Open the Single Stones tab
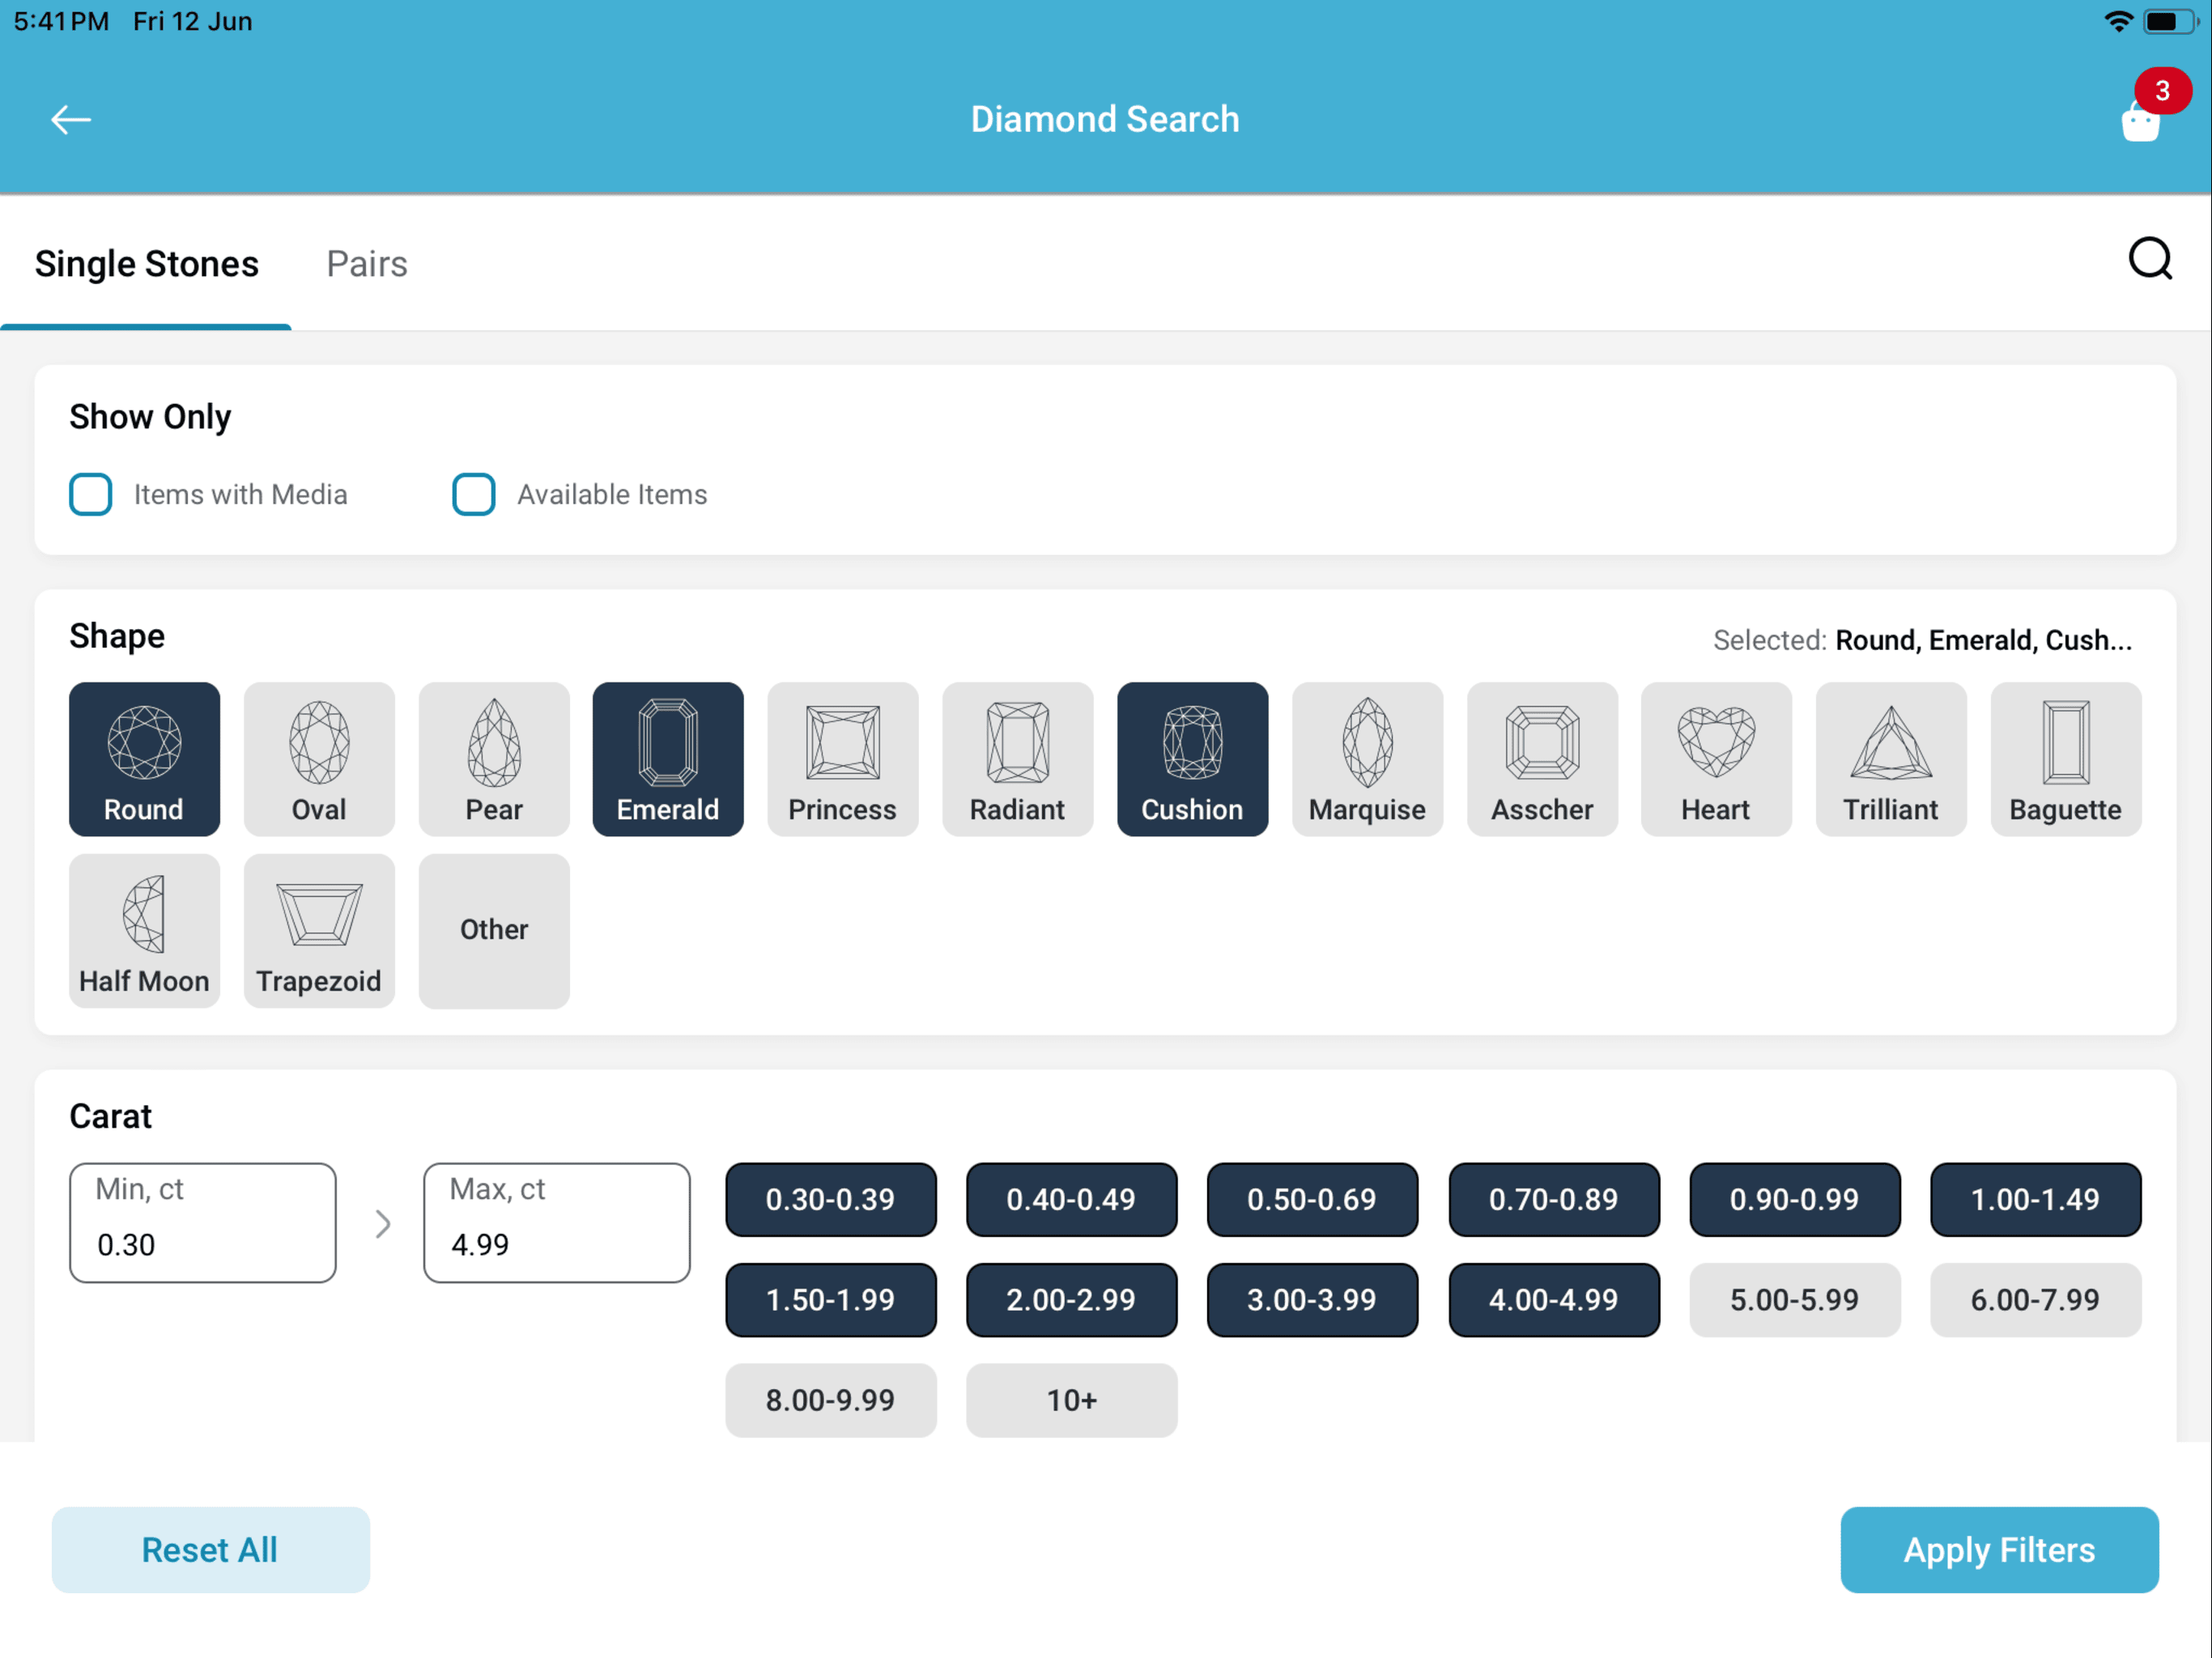2212x1658 pixels. [x=147, y=264]
